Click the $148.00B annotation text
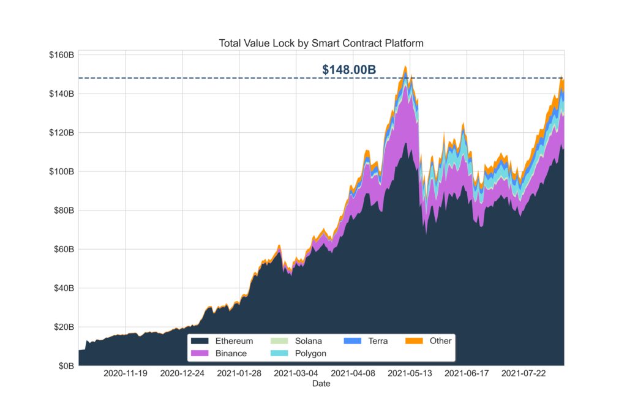 point(349,70)
